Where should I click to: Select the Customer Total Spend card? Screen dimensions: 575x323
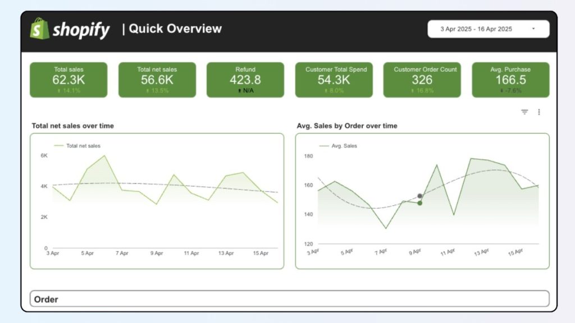pos(334,80)
